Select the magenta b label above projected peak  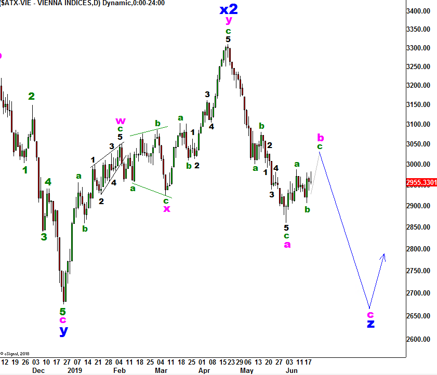click(x=321, y=138)
